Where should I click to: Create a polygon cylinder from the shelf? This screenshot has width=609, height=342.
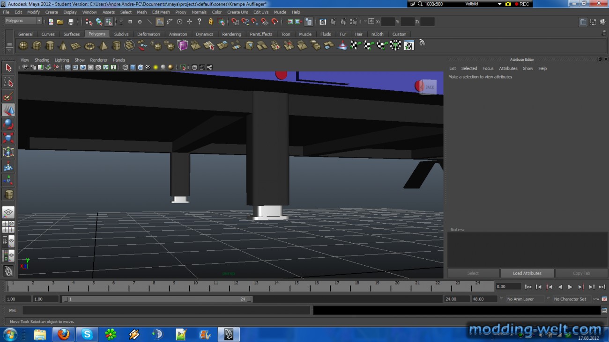point(49,45)
